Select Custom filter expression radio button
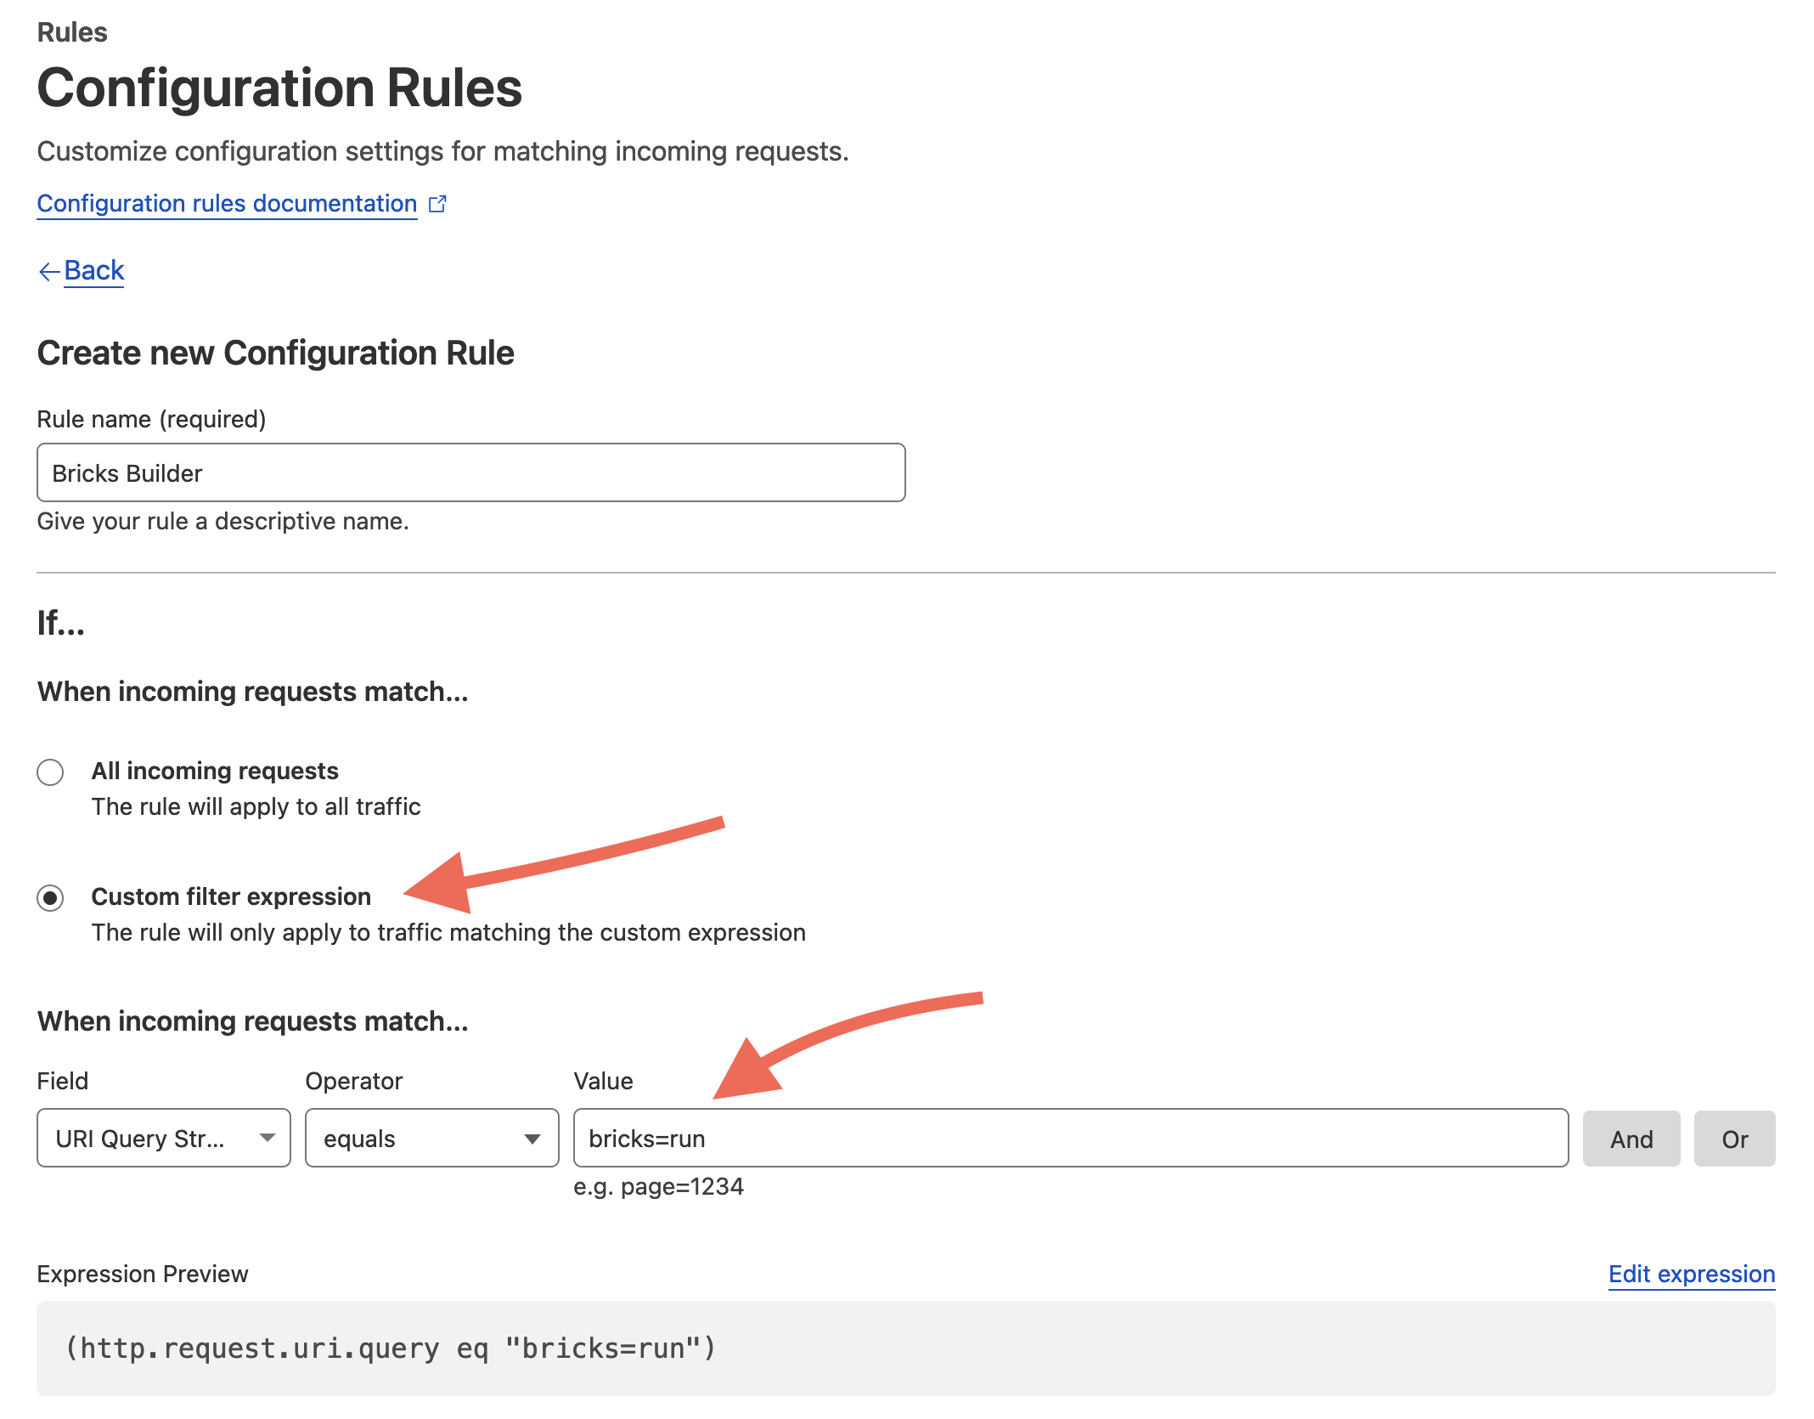This screenshot has width=1814, height=1419. tap(50, 898)
